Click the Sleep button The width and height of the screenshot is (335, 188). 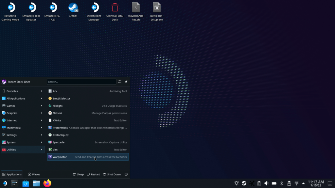coord(78,174)
